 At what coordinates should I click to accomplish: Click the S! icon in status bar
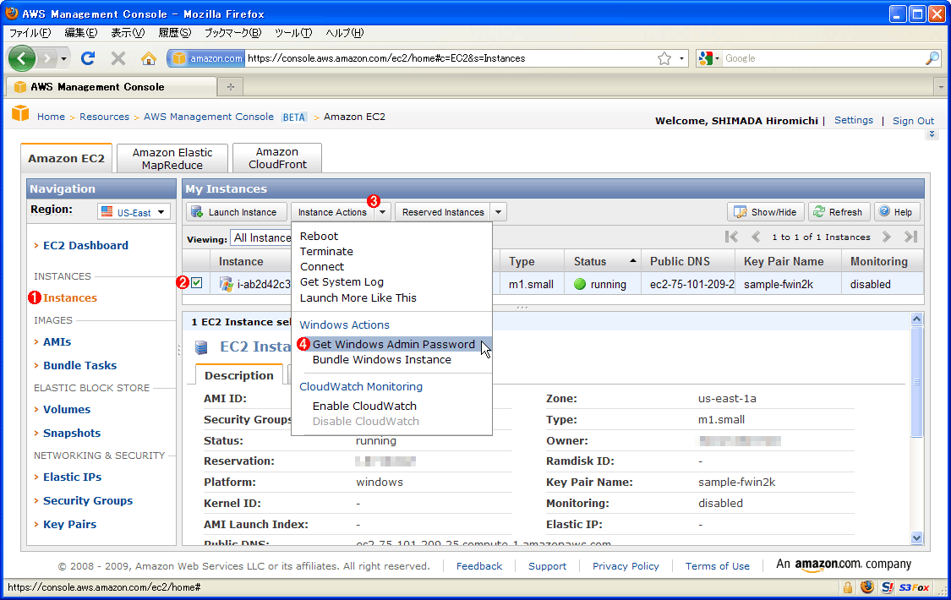(x=888, y=587)
